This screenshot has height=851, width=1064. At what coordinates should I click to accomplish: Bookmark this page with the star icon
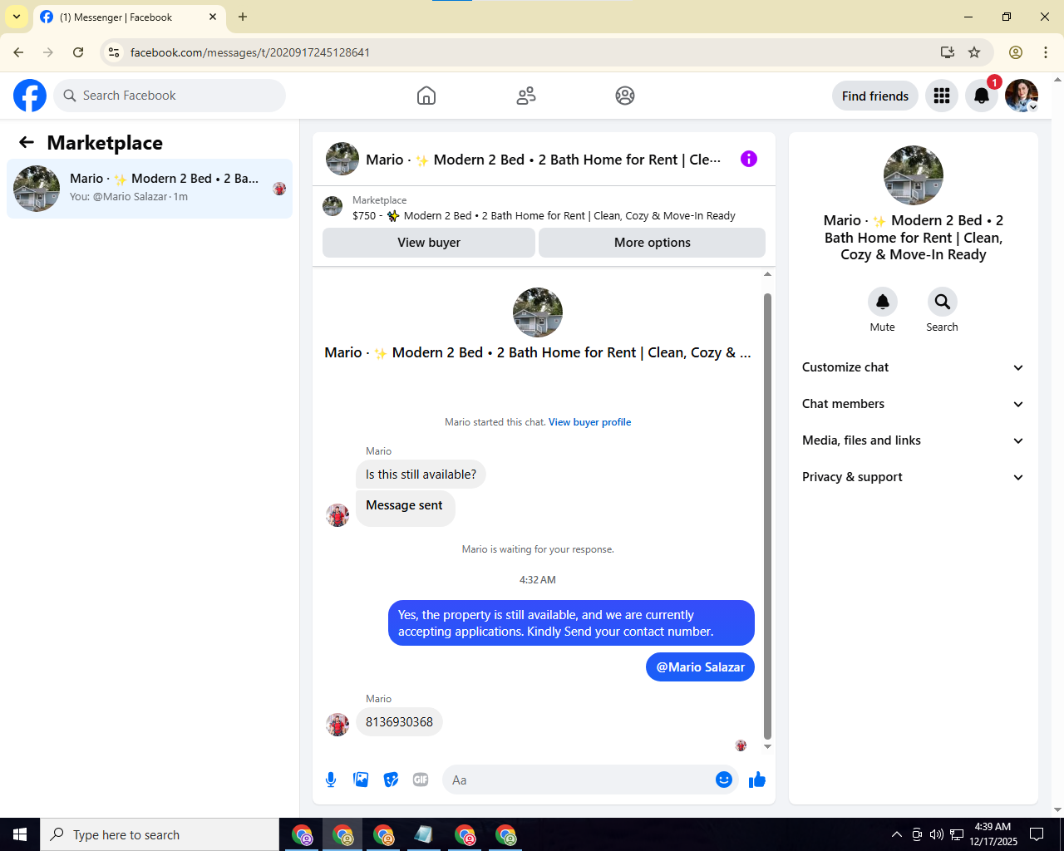click(974, 52)
